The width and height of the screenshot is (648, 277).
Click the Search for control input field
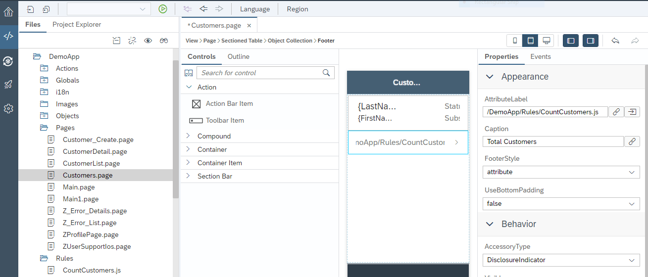coord(260,73)
